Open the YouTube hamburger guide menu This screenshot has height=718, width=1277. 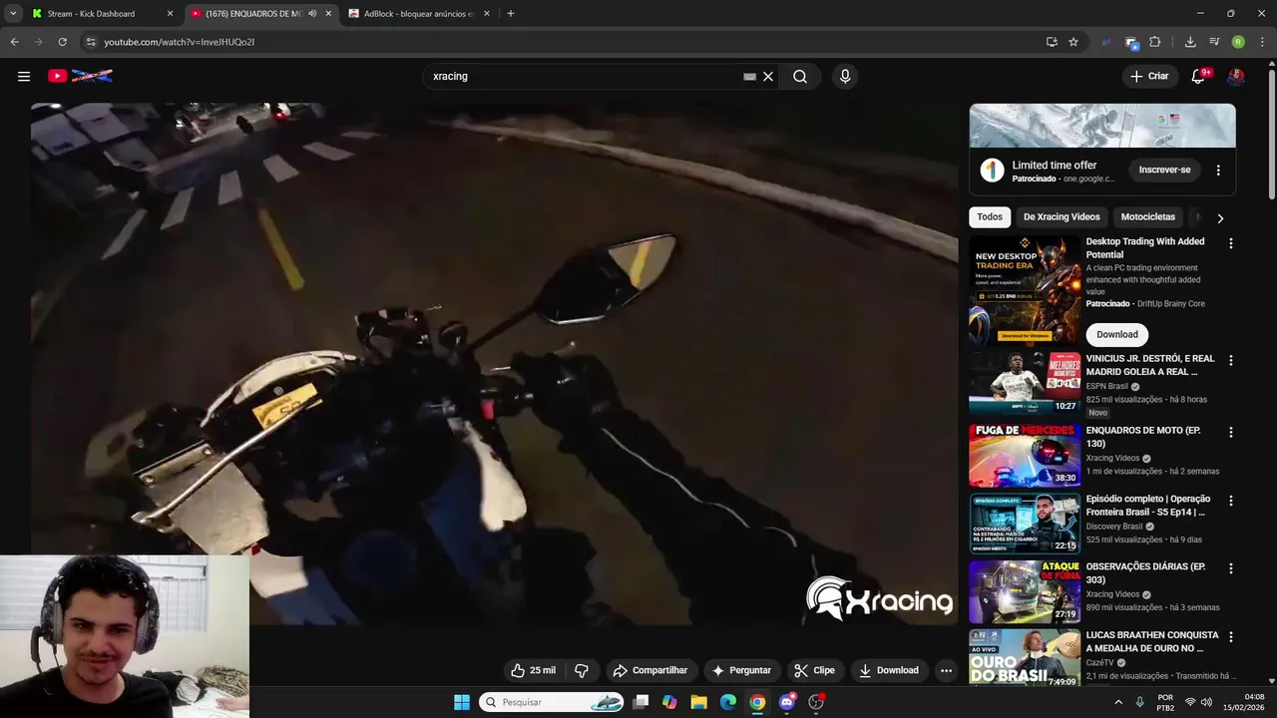point(24,76)
